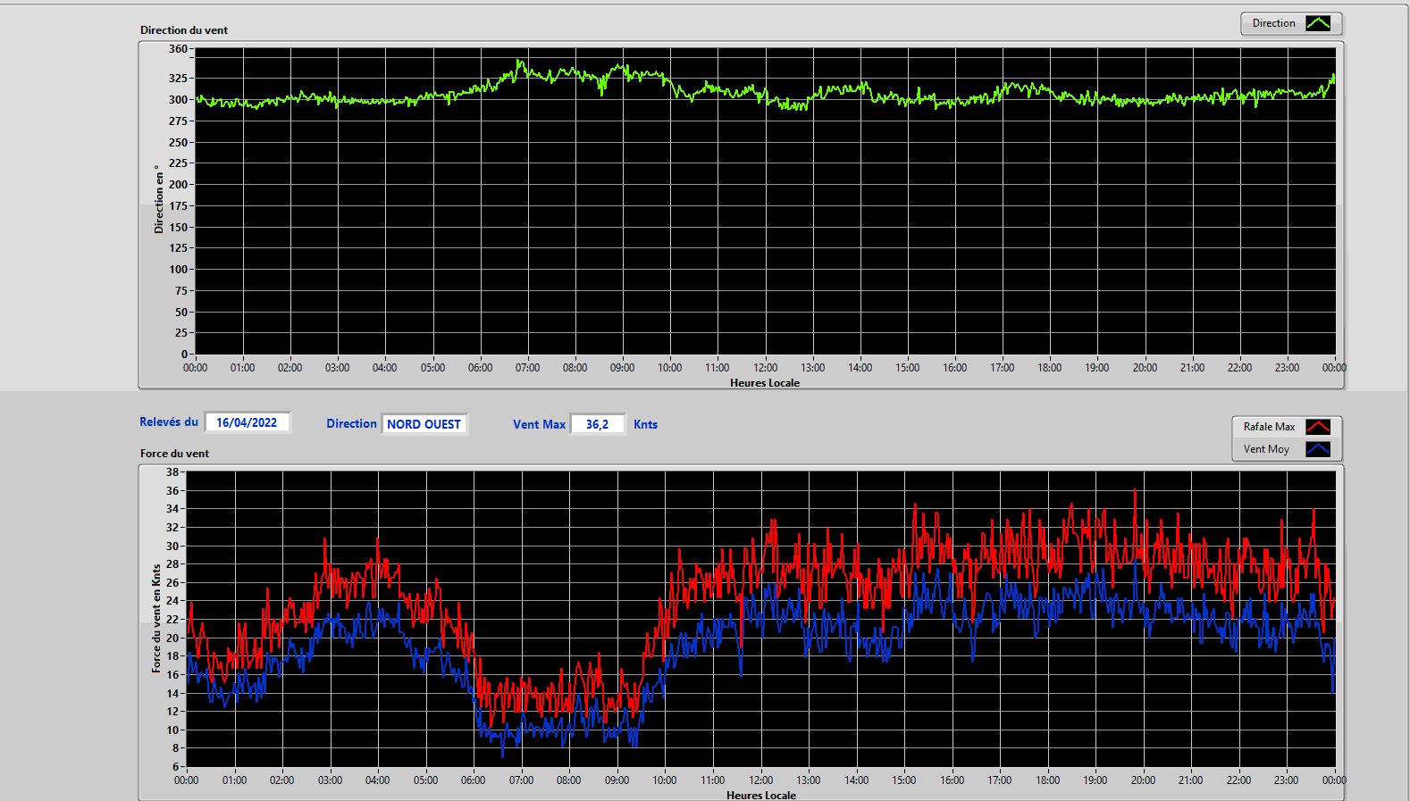
Task: Click the Direction legend label
Action: pyautogui.click(x=1273, y=23)
